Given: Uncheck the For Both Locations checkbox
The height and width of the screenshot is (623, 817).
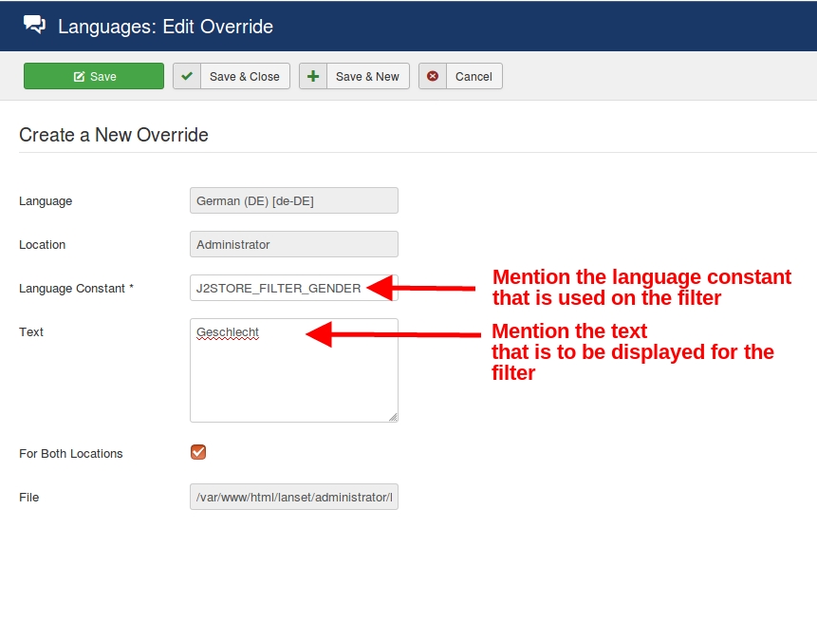Looking at the screenshot, I should [x=198, y=452].
